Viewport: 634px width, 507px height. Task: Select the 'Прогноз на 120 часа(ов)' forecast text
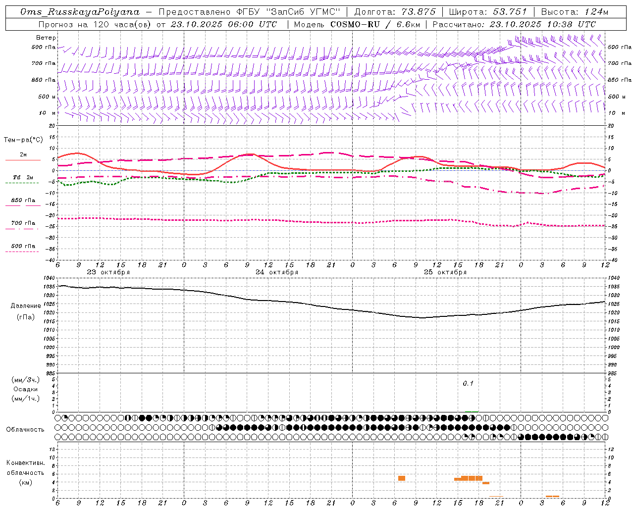pos(94,24)
